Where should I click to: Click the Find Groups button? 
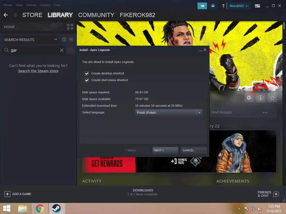click(x=221, y=112)
